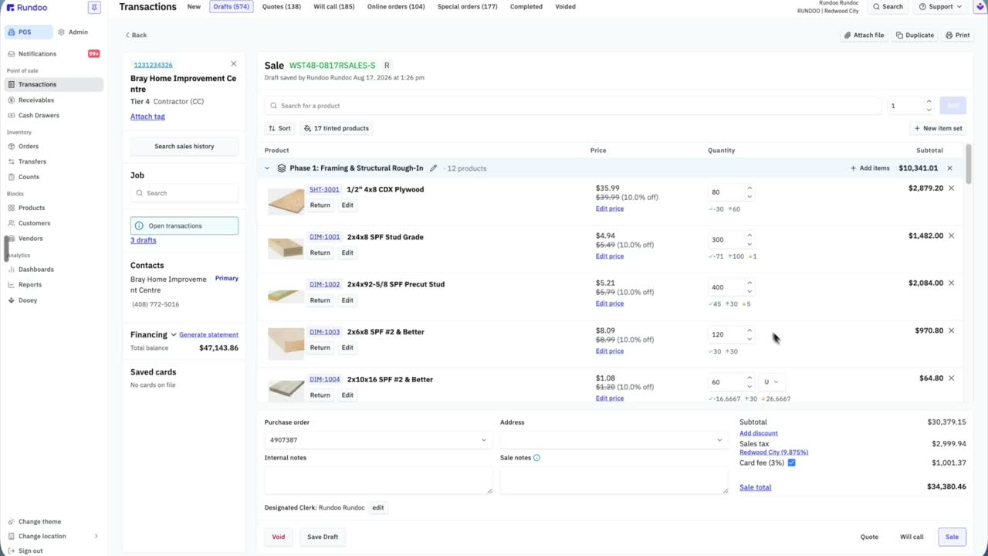Duplicate this transaction

915,35
